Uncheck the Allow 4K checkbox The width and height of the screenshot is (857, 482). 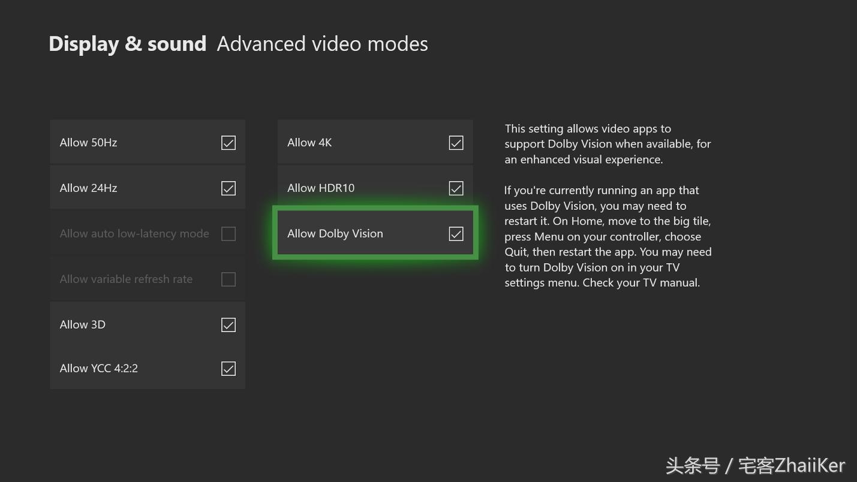pos(456,143)
